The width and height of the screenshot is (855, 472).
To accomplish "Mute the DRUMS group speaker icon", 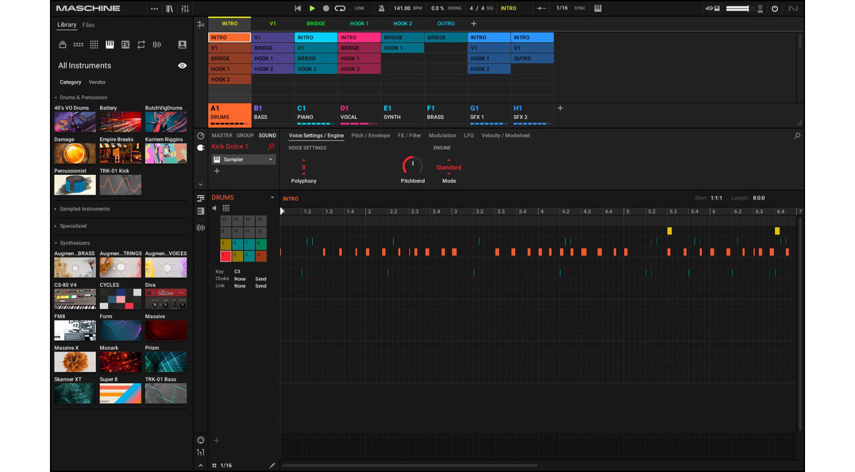I will (214, 208).
